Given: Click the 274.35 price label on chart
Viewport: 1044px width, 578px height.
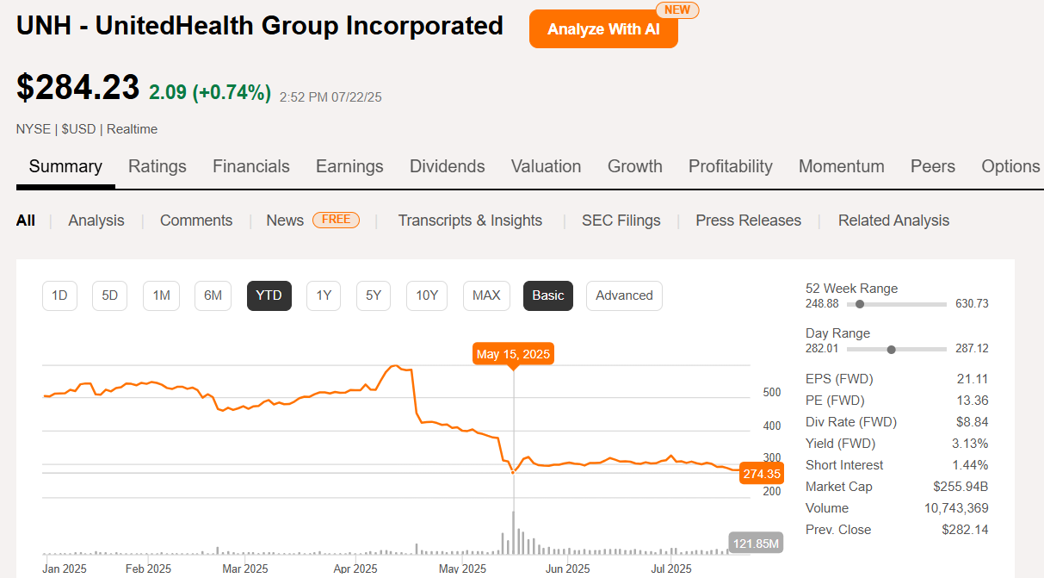Looking at the screenshot, I should [762, 474].
